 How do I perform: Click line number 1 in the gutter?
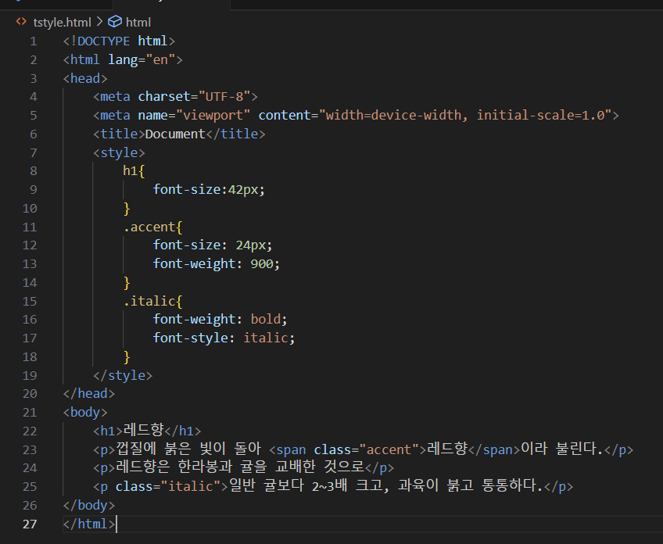pos(34,41)
